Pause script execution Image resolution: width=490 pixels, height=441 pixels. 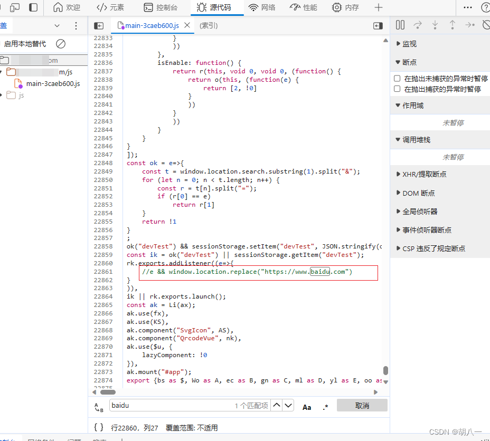coord(400,25)
